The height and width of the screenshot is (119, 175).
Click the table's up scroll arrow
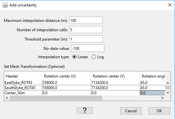pyautogui.click(x=168, y=83)
